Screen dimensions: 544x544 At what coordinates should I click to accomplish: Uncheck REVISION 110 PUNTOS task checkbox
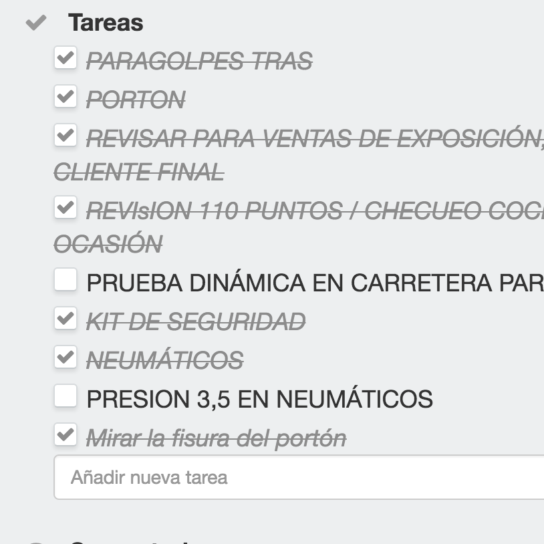coord(65,208)
